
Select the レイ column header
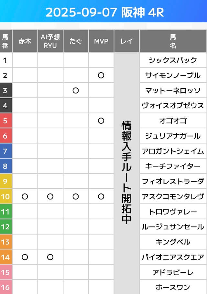click(126, 41)
